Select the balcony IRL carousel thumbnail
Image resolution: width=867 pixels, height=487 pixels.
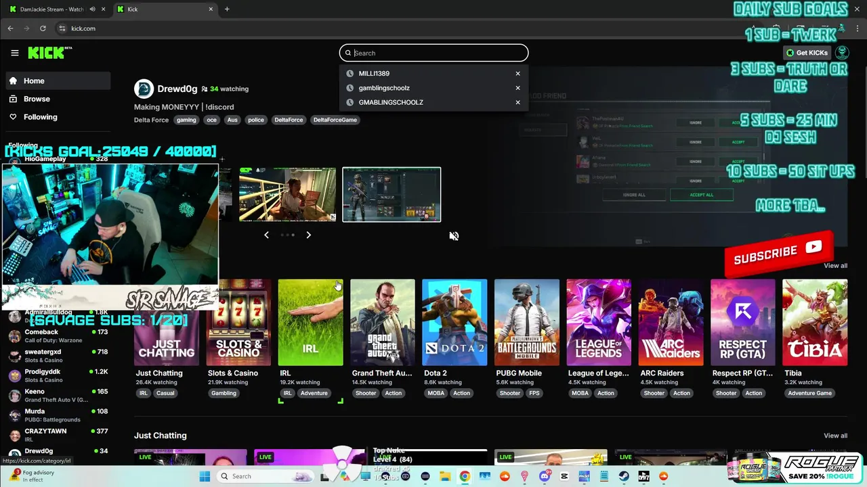point(287,195)
